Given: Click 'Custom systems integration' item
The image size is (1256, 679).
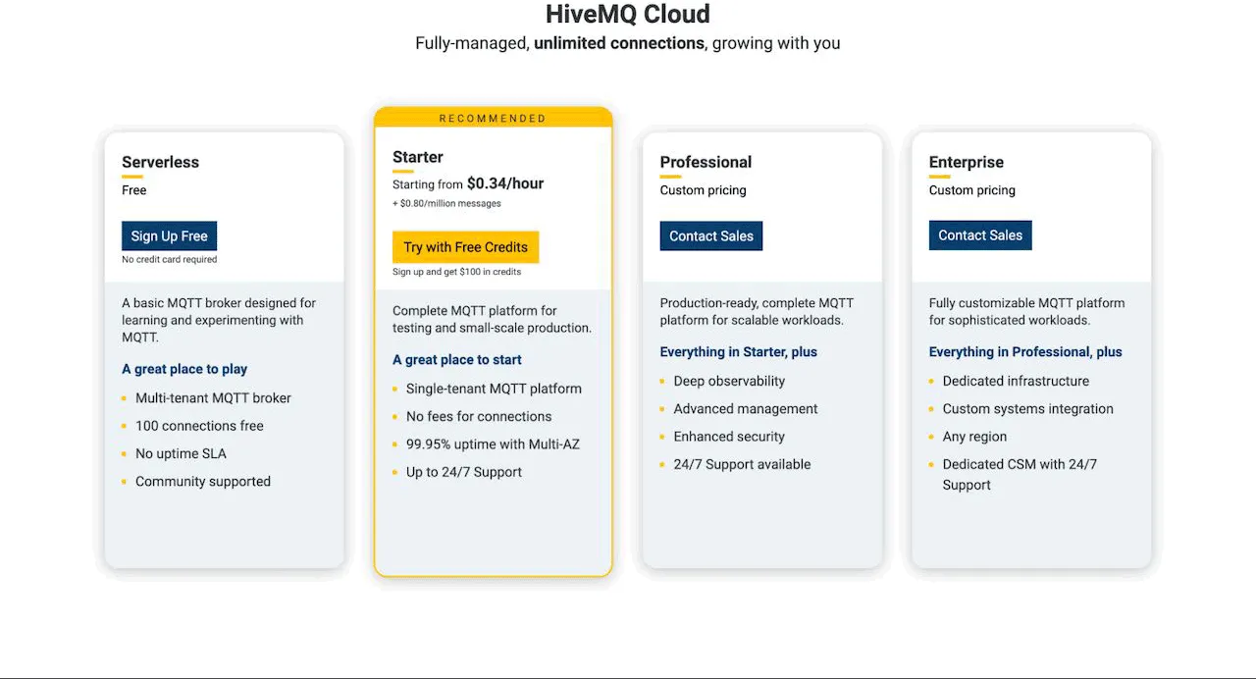Looking at the screenshot, I should (x=1028, y=409).
